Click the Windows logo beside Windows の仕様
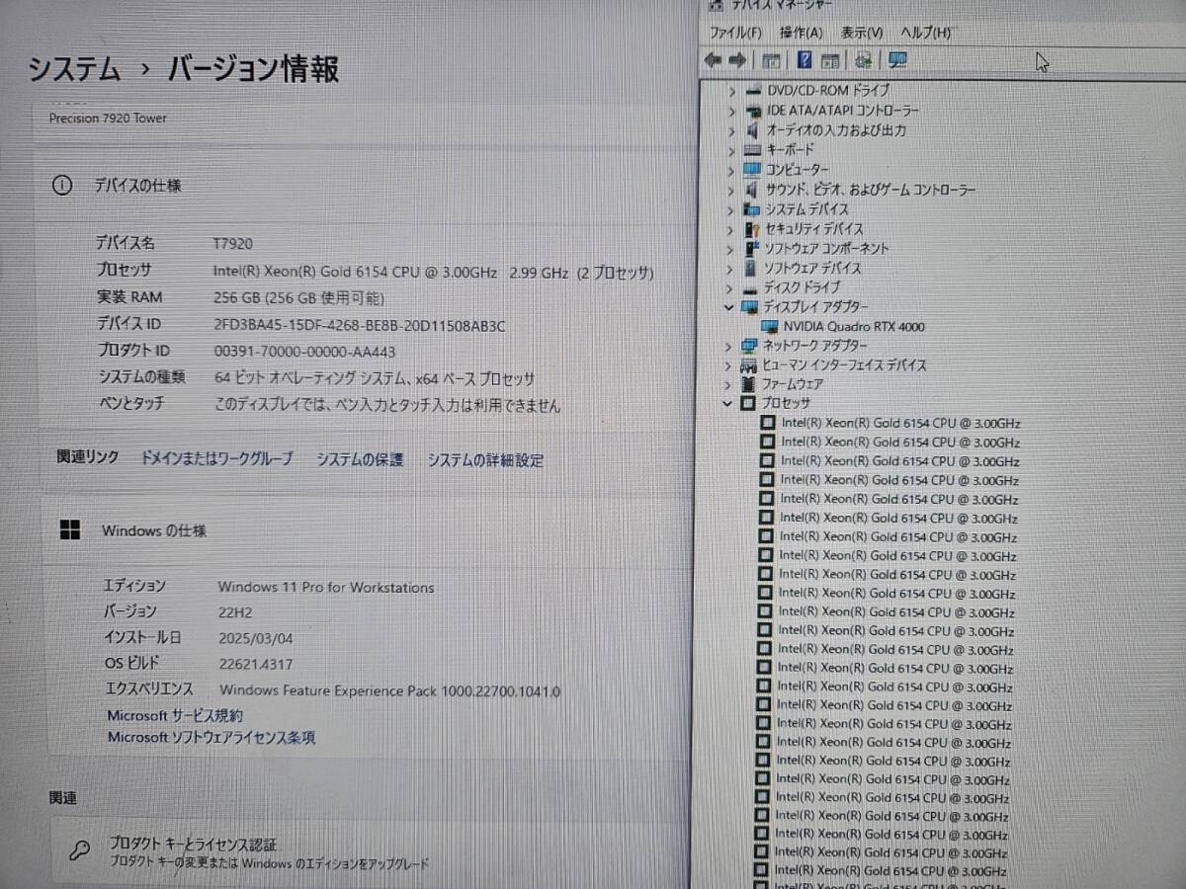 point(70,530)
